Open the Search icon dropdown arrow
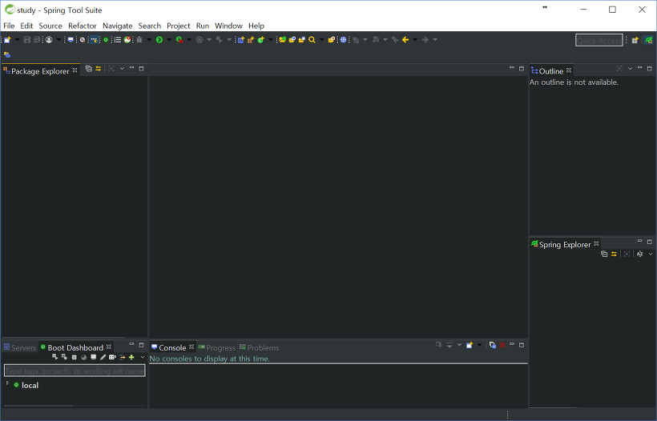The height and width of the screenshot is (421, 657). pyautogui.click(x=321, y=40)
